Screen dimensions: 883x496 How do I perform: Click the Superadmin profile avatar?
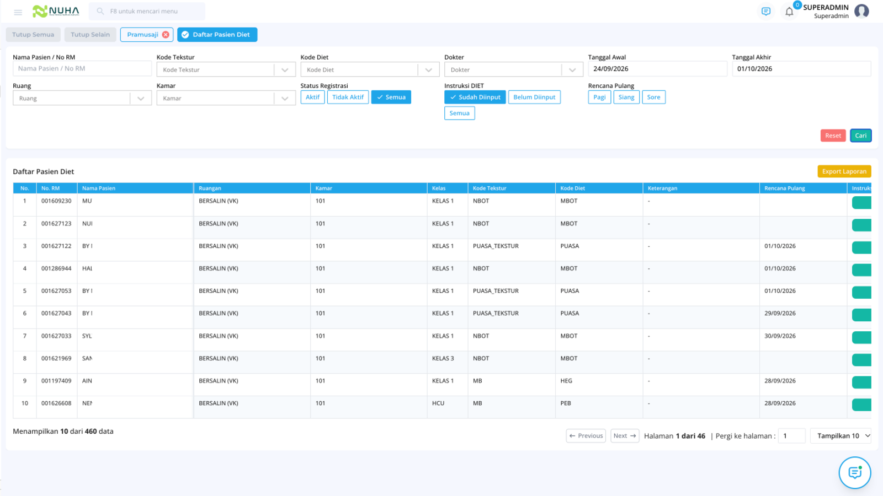pyautogui.click(x=861, y=11)
